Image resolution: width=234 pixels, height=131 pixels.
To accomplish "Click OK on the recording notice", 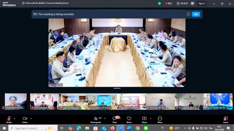I will [x=196, y=14].
